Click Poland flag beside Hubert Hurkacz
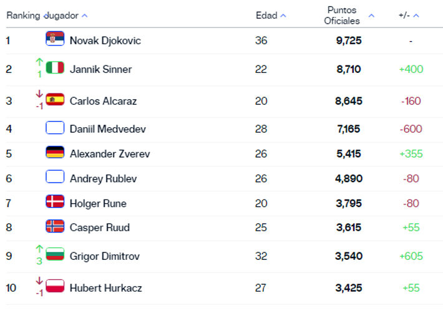The height and width of the screenshot is (311, 443). pos(55,286)
